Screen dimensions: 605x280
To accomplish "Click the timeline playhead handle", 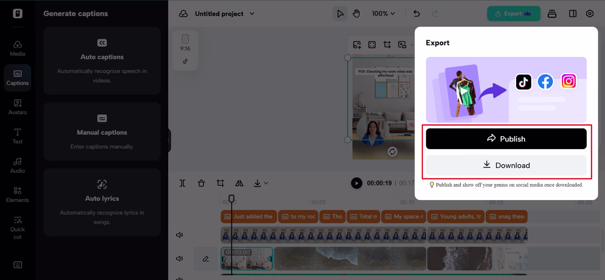I will tap(232, 199).
